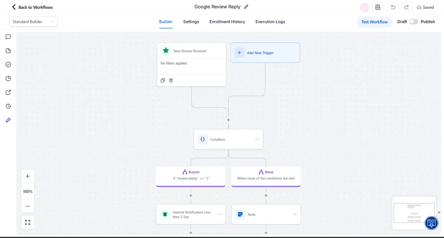The height and width of the screenshot is (238, 444).
Task: Click the undo arrow icon
Action: [393, 7]
